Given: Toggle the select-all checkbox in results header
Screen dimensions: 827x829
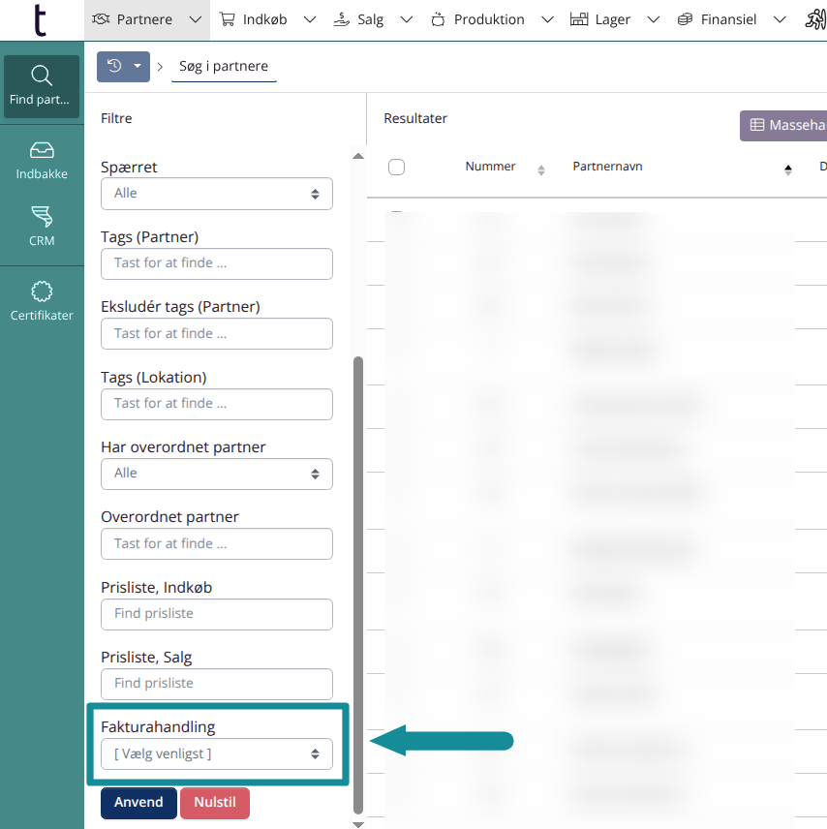Looking at the screenshot, I should click(x=397, y=168).
